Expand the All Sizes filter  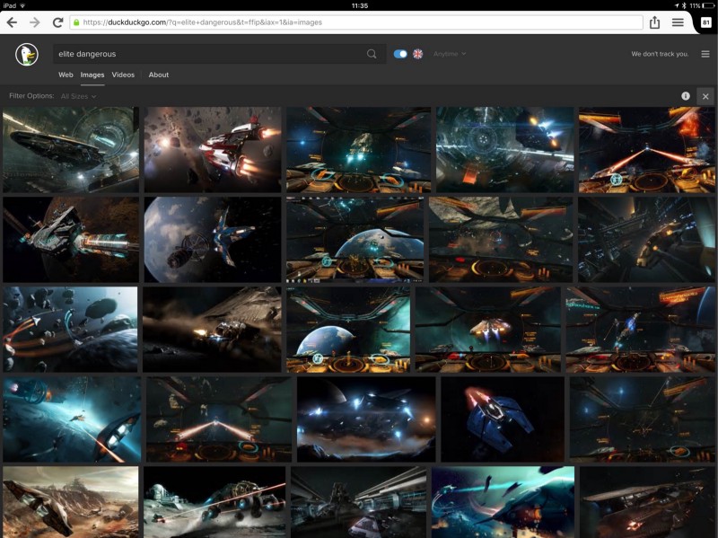point(78,96)
